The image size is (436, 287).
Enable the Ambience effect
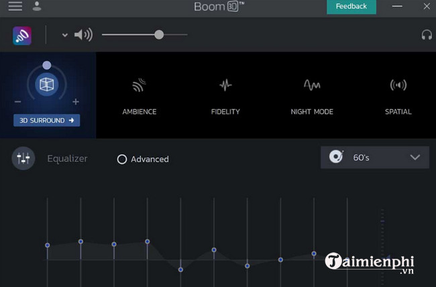pyautogui.click(x=140, y=97)
